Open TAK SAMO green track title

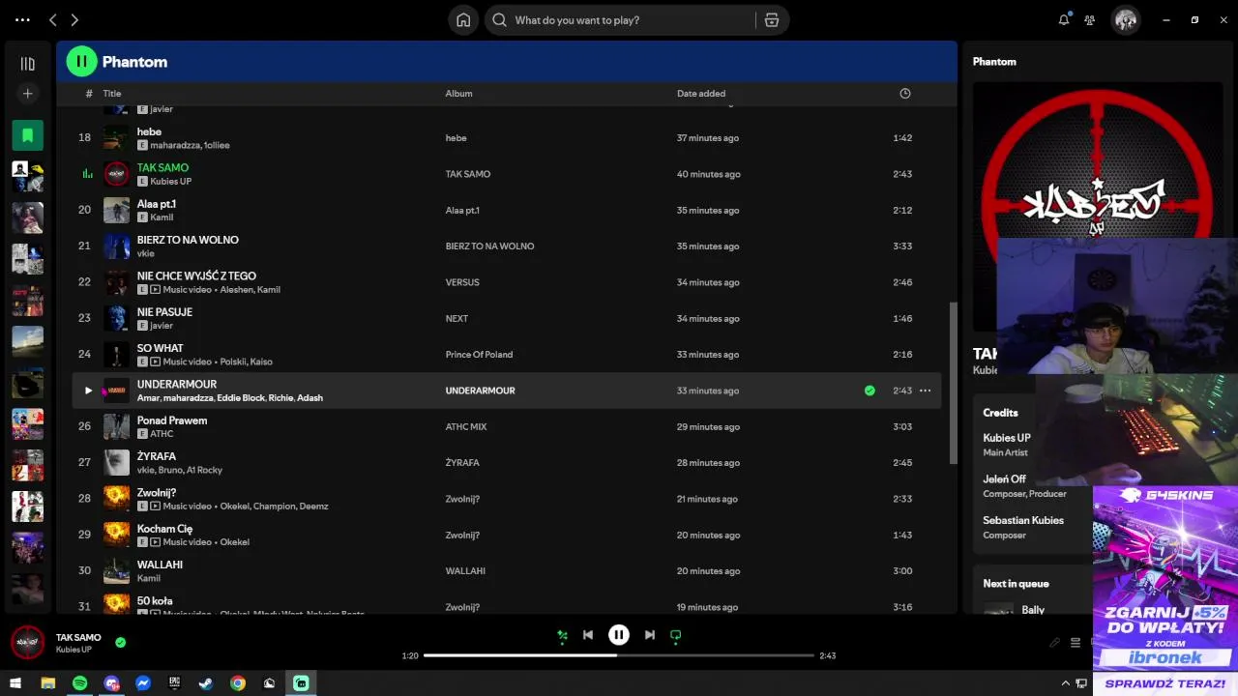(x=162, y=167)
